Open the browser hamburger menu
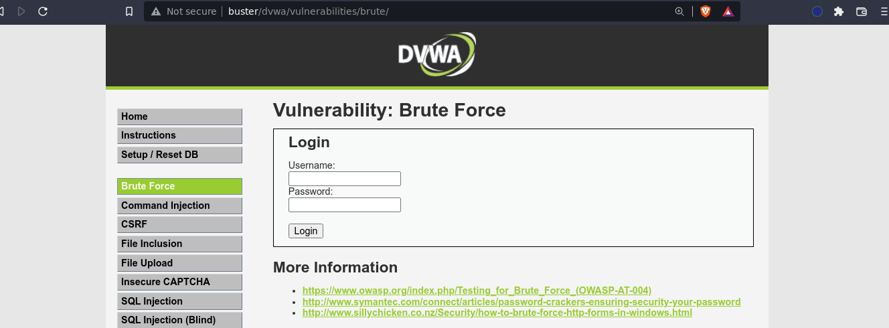Image resolution: width=889 pixels, height=328 pixels. pyautogui.click(x=885, y=11)
